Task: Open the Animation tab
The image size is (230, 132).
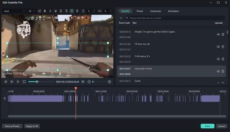Action: [173, 11]
